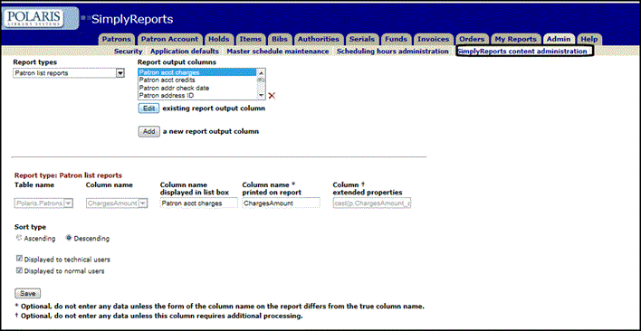Image resolution: width=641 pixels, height=331 pixels.
Task: Open the Security submenu link
Action: pyautogui.click(x=129, y=52)
